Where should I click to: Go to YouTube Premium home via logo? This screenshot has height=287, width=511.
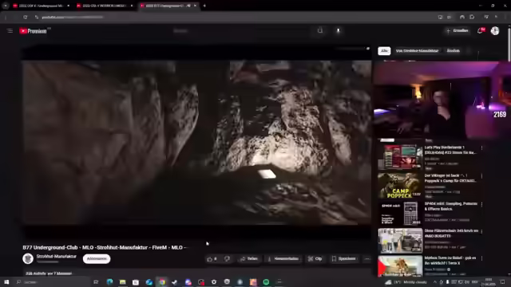pyautogui.click(x=33, y=31)
